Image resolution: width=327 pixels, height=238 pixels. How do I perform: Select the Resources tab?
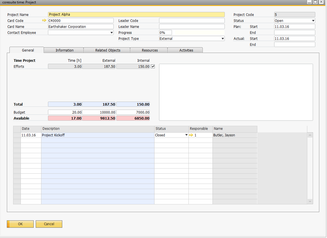(150, 50)
